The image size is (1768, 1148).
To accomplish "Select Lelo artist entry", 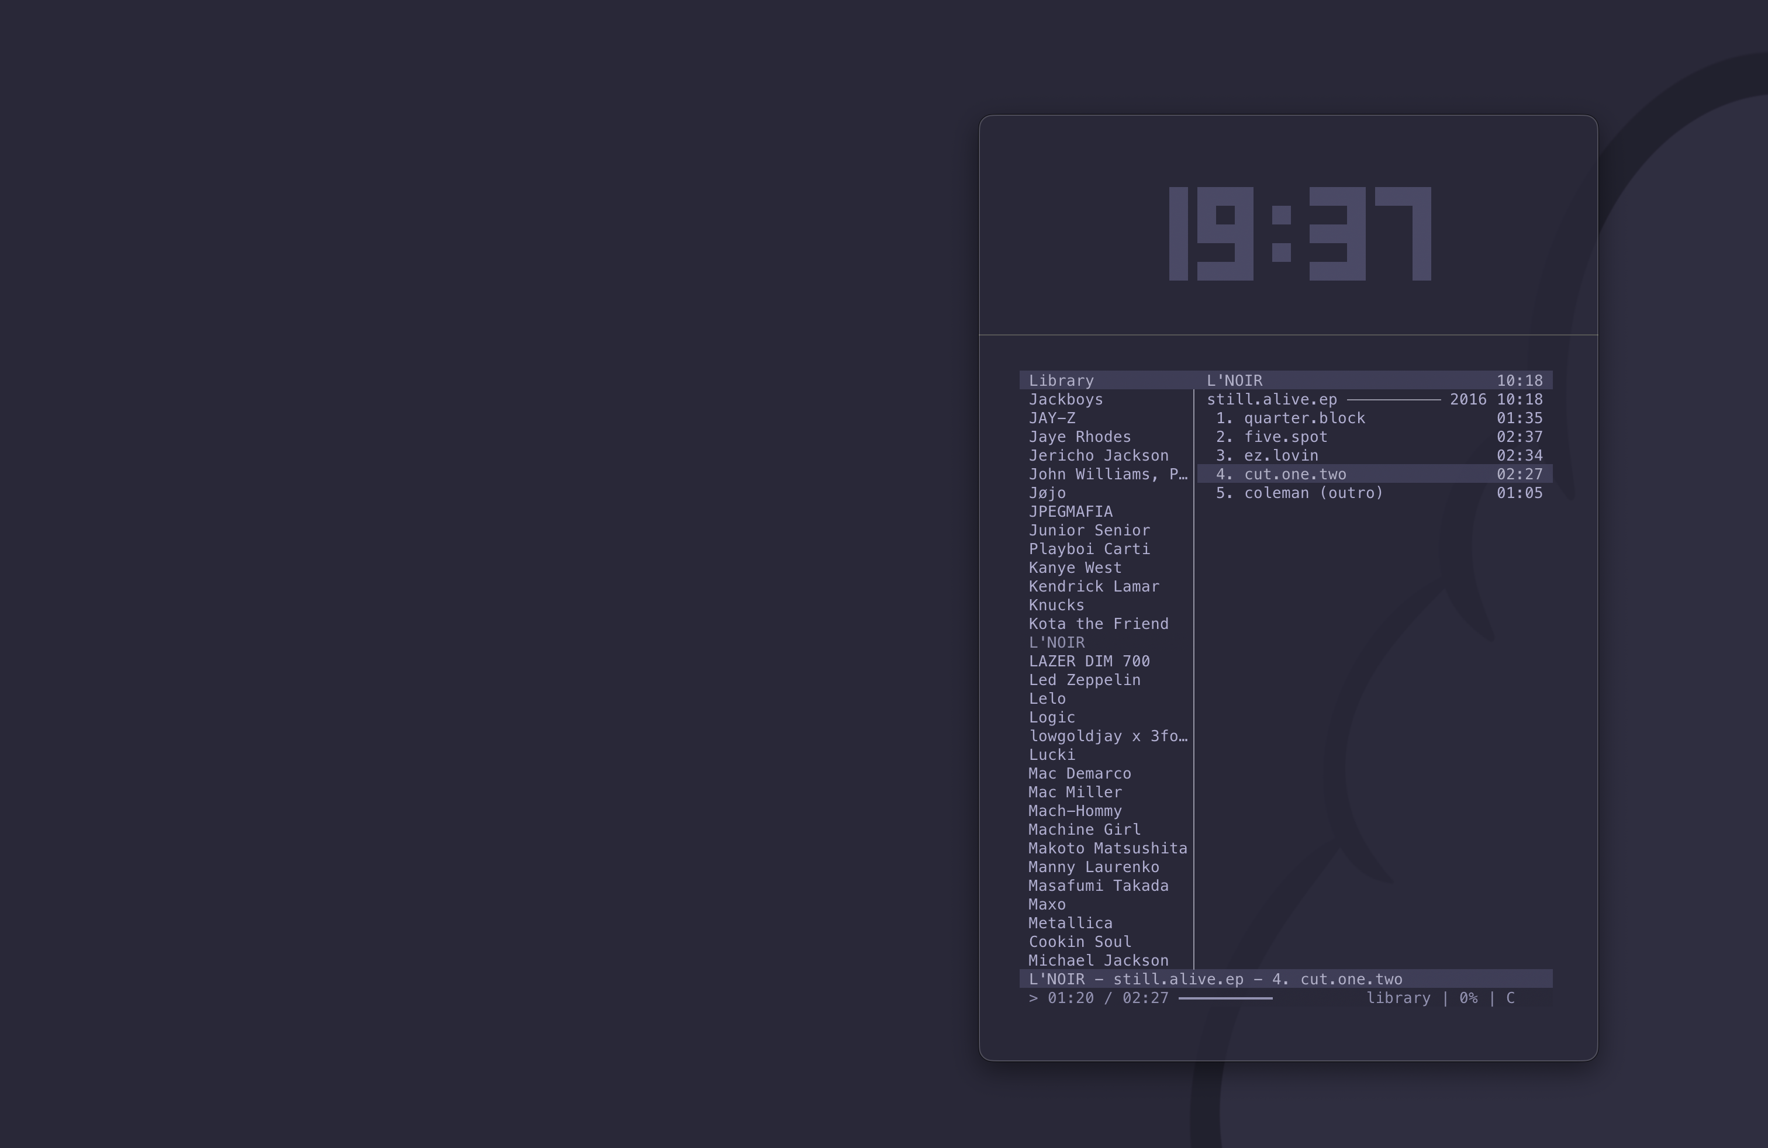I will click(x=1047, y=699).
